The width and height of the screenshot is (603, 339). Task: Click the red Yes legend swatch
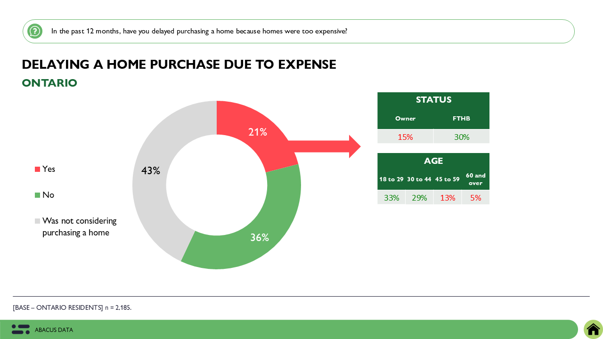pyautogui.click(x=38, y=169)
